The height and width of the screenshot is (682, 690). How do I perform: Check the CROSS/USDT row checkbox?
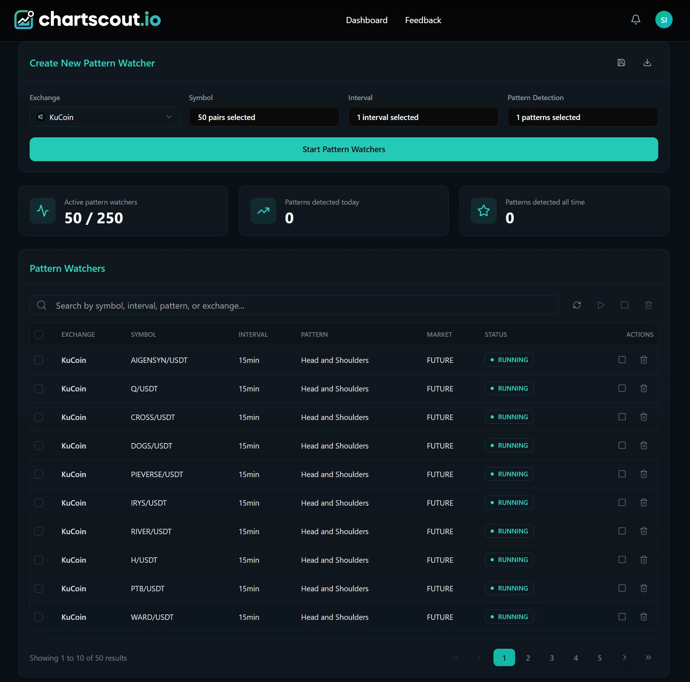tap(39, 417)
